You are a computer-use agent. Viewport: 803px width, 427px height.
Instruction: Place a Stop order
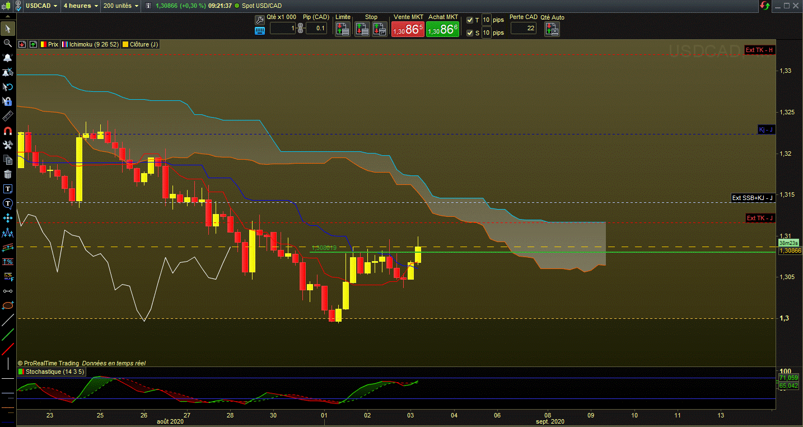(362, 29)
